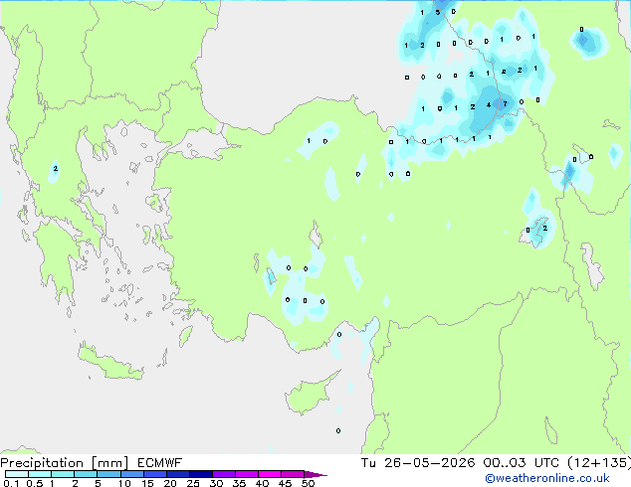Pick the 10–15 mm legend color swatch
This screenshot has height=487, width=631.
131,474
